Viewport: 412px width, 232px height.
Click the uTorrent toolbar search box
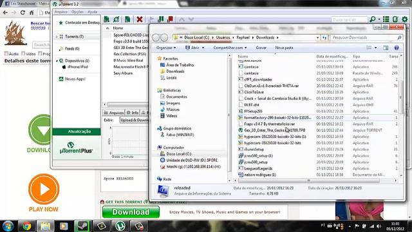tap(349, 19)
